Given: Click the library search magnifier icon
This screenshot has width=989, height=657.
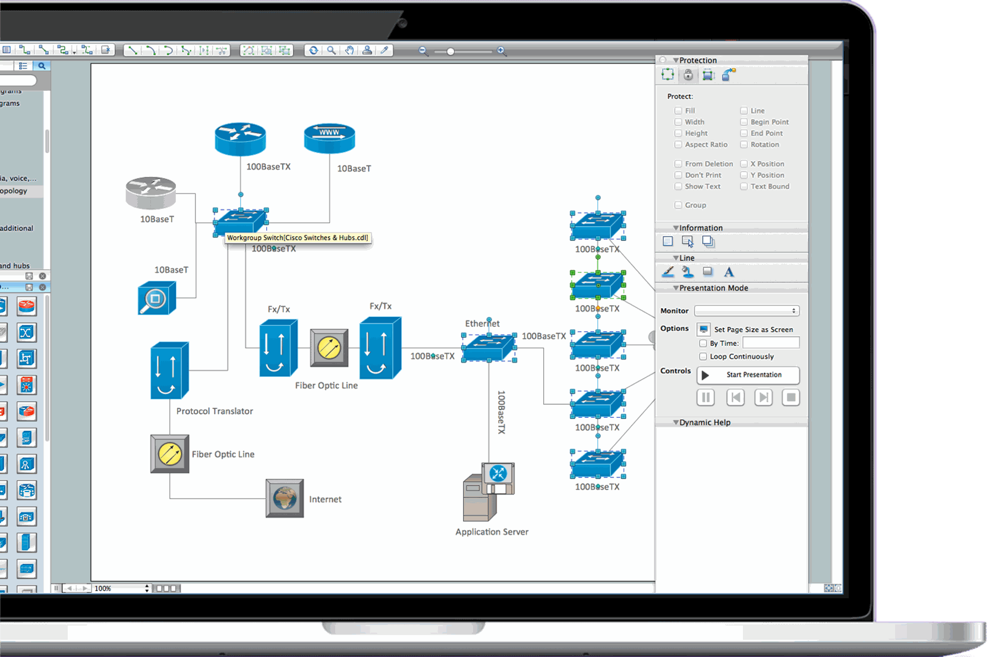Looking at the screenshot, I should click(42, 66).
